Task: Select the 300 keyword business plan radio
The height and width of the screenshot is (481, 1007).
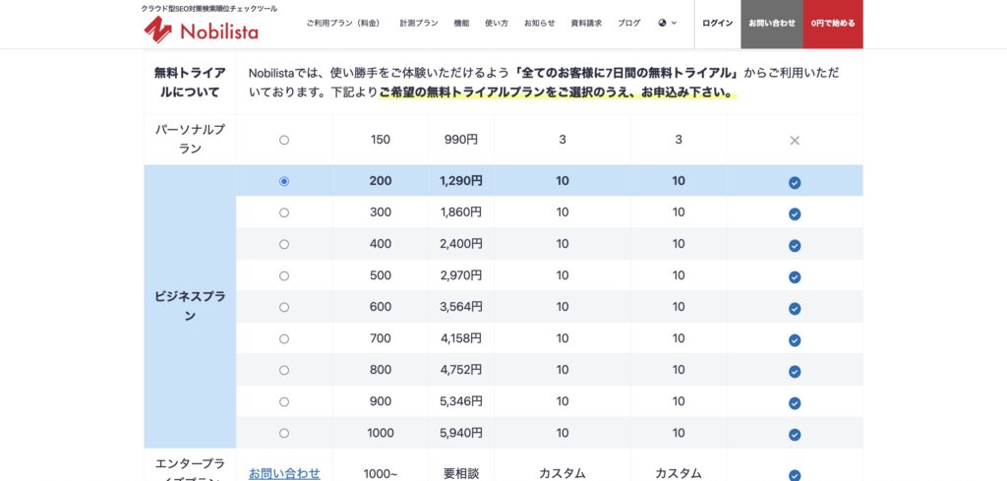Action: click(x=284, y=212)
